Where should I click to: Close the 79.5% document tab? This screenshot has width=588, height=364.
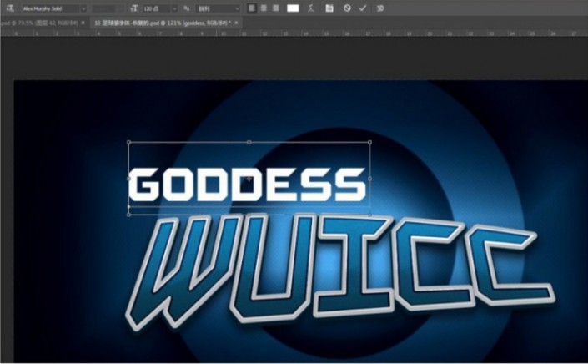(x=83, y=23)
